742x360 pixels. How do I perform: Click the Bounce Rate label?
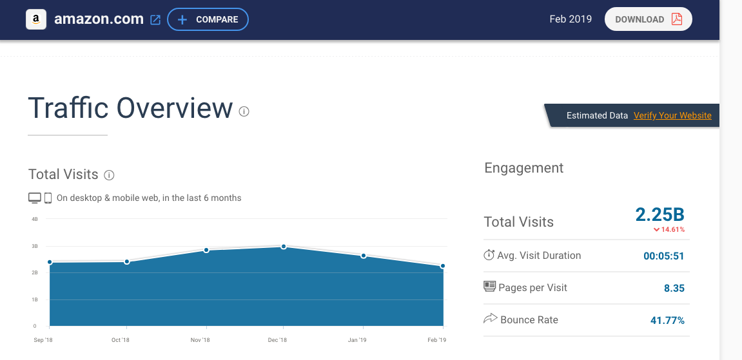[x=529, y=320]
